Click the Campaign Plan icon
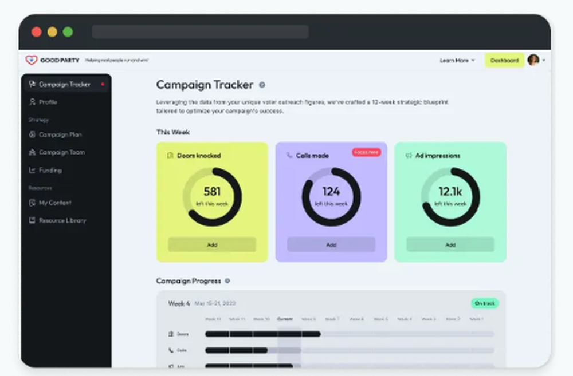 click(32, 134)
